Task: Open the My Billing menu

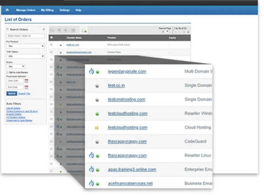Action: [x=47, y=10]
